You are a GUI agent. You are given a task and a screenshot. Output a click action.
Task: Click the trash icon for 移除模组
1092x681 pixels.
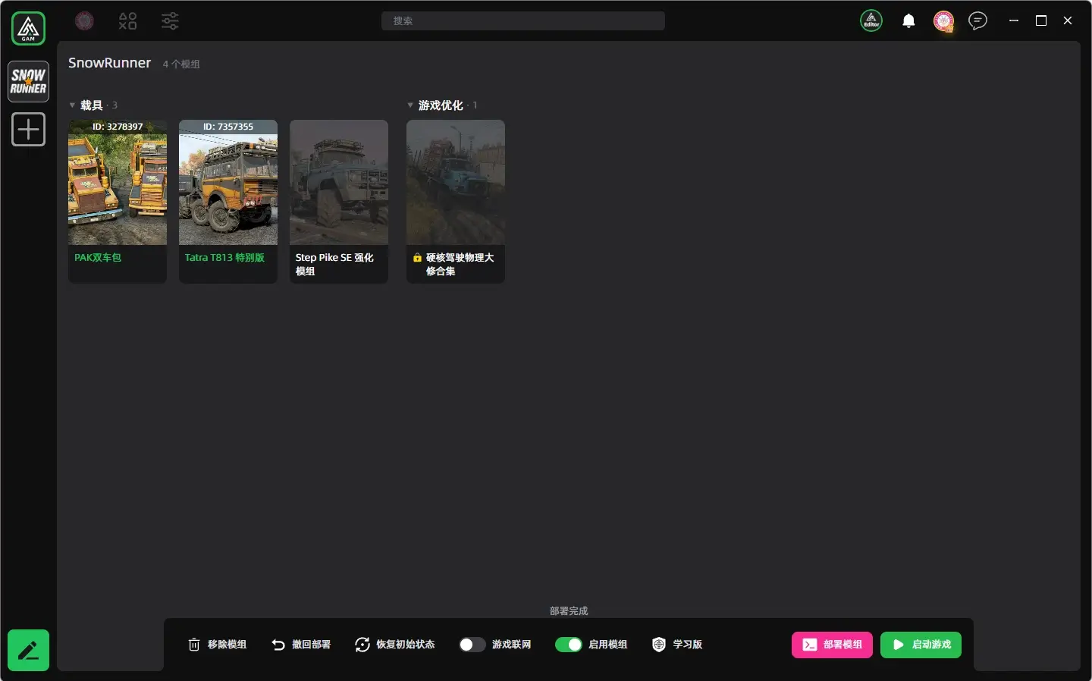(x=194, y=645)
